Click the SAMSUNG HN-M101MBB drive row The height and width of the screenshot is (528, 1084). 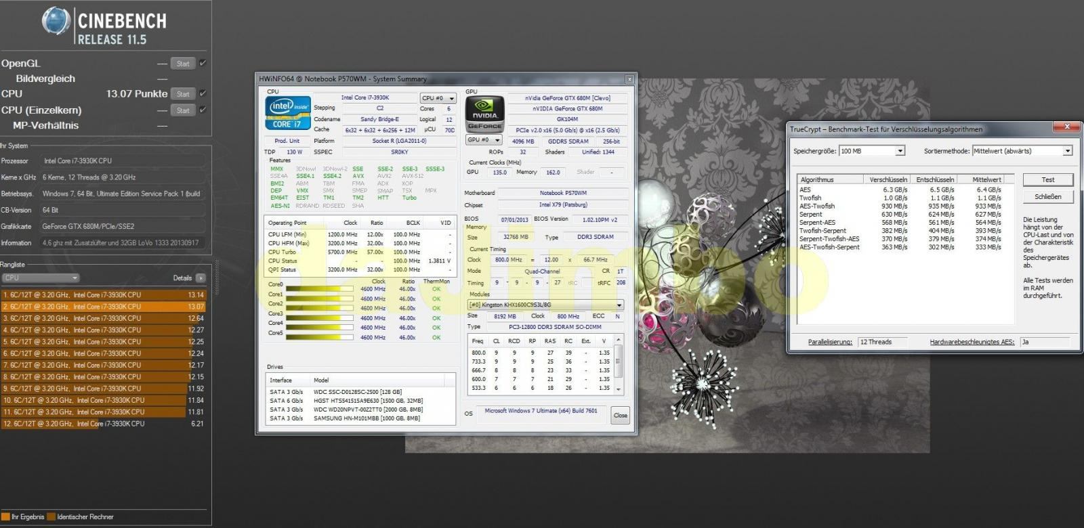(x=362, y=418)
